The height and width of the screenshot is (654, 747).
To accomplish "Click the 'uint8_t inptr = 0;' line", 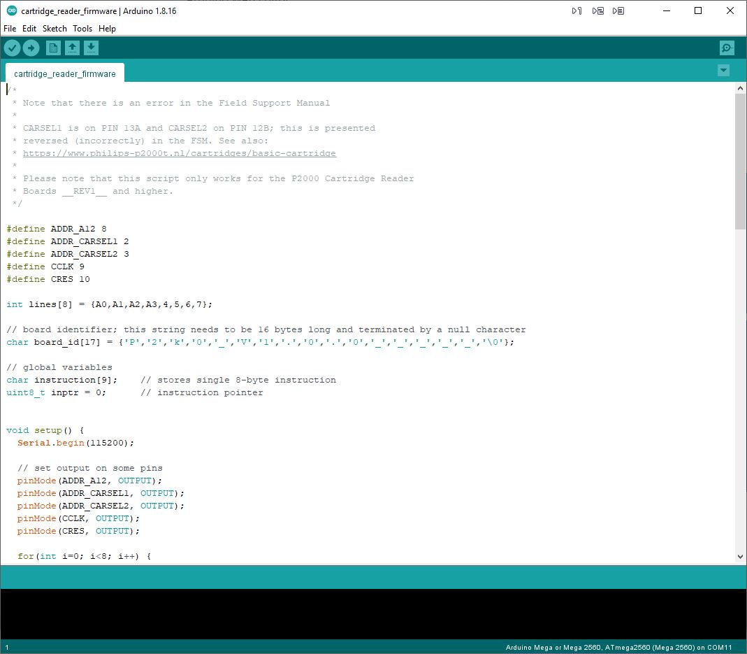I will coord(56,392).
